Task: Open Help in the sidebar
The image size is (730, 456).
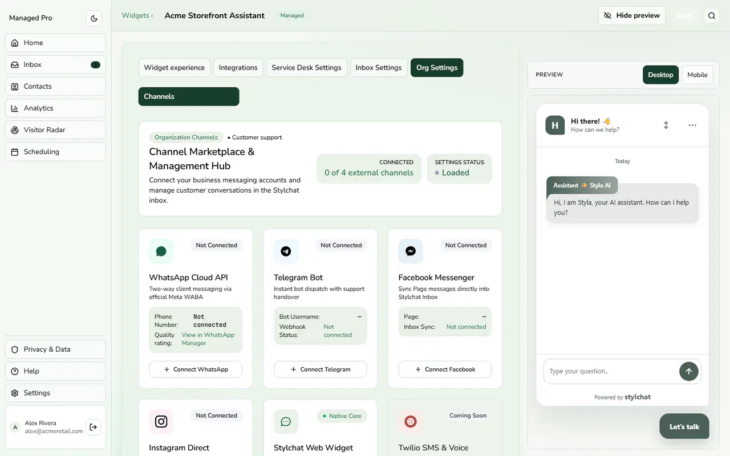Action: [55, 371]
